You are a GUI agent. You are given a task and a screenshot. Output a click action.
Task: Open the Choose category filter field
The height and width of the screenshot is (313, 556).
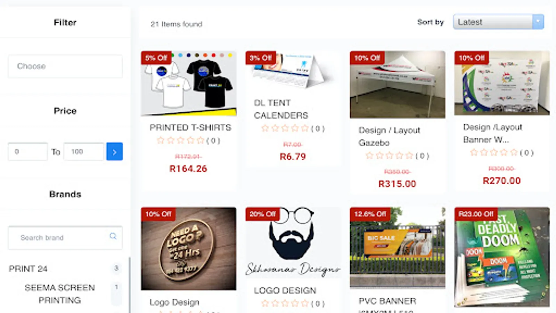(65, 66)
